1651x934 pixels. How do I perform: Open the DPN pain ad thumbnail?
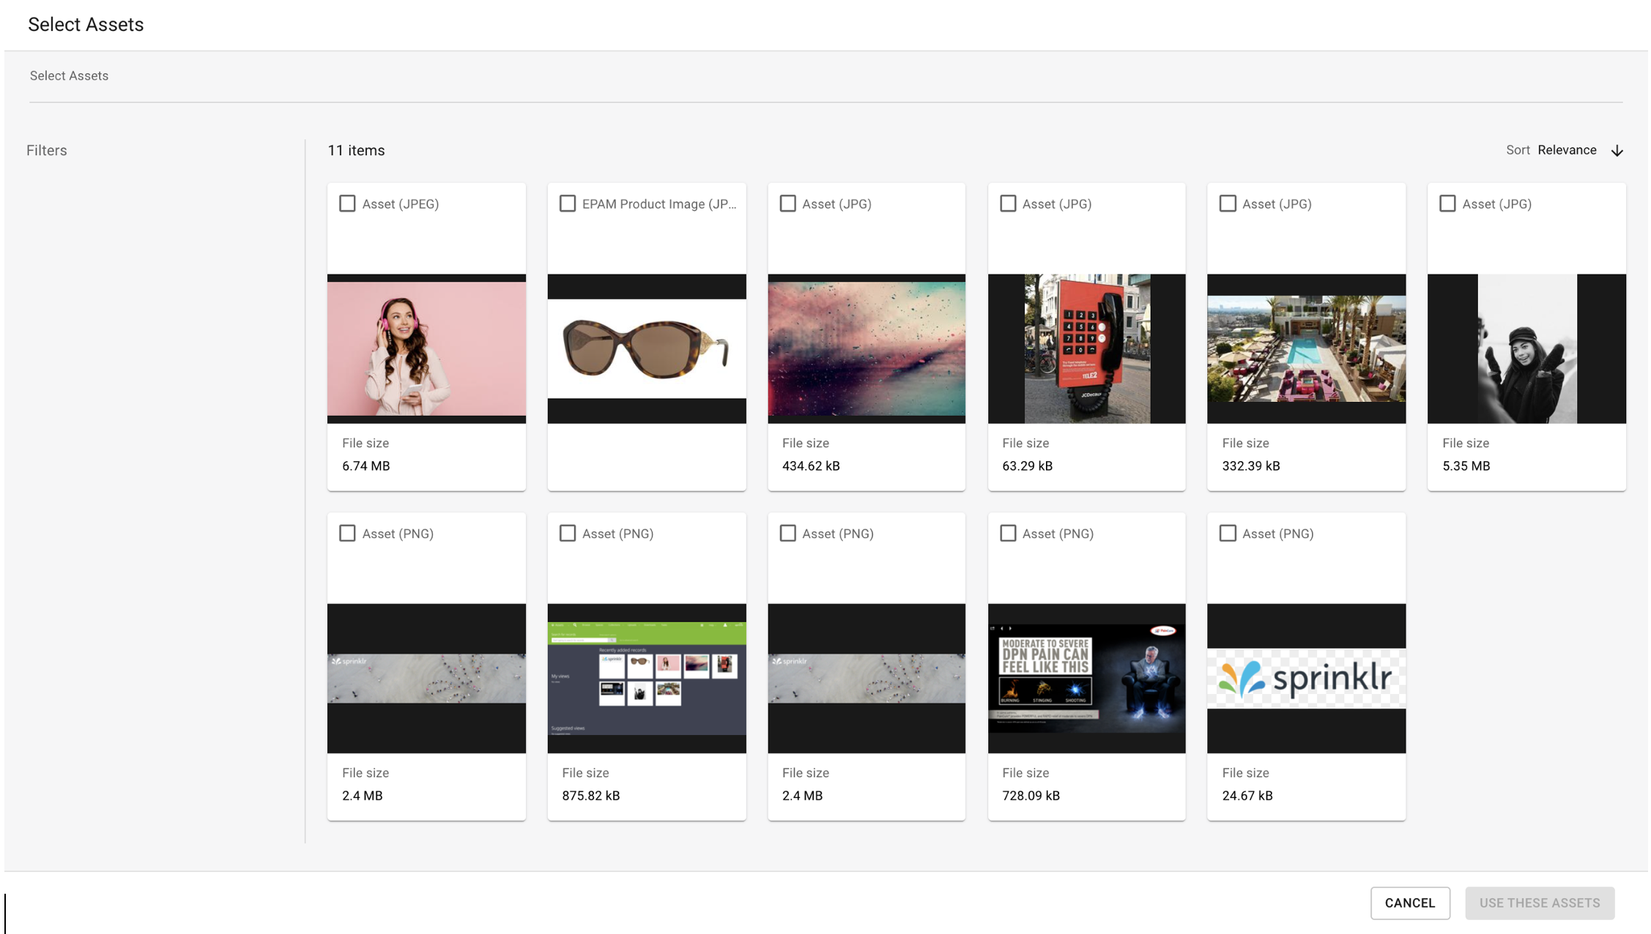coord(1086,678)
